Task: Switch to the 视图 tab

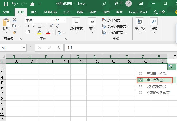Action: (x=106, y=12)
